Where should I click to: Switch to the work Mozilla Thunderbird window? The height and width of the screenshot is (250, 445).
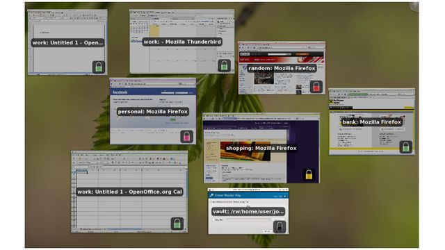tap(182, 42)
